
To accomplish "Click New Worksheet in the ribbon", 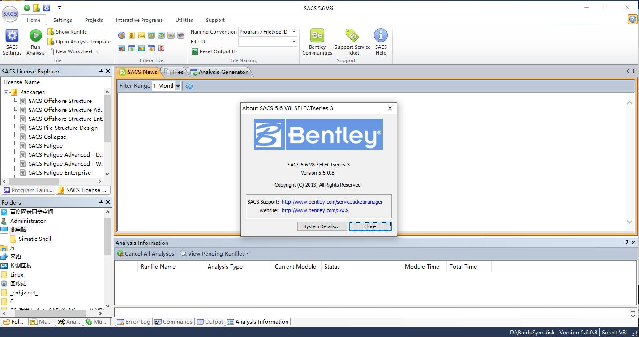I will (x=70, y=51).
